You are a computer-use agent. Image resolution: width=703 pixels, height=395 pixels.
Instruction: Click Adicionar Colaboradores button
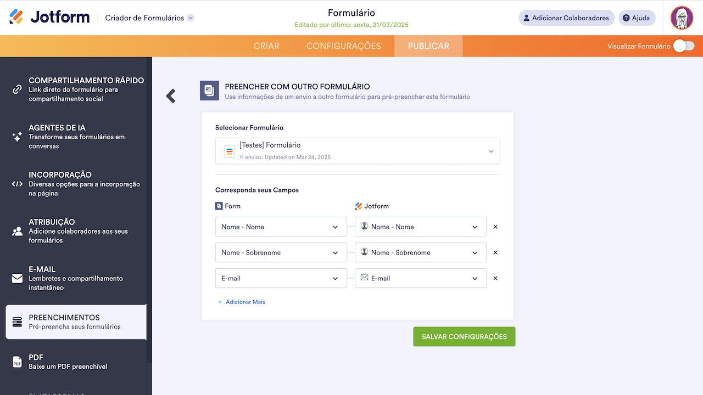pos(566,18)
